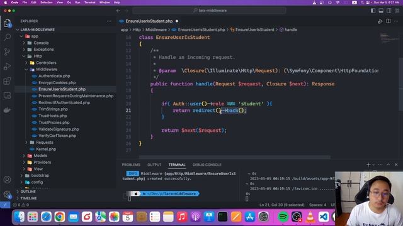Open PreventRequestsDuringMaintenance.php file

(x=76, y=96)
